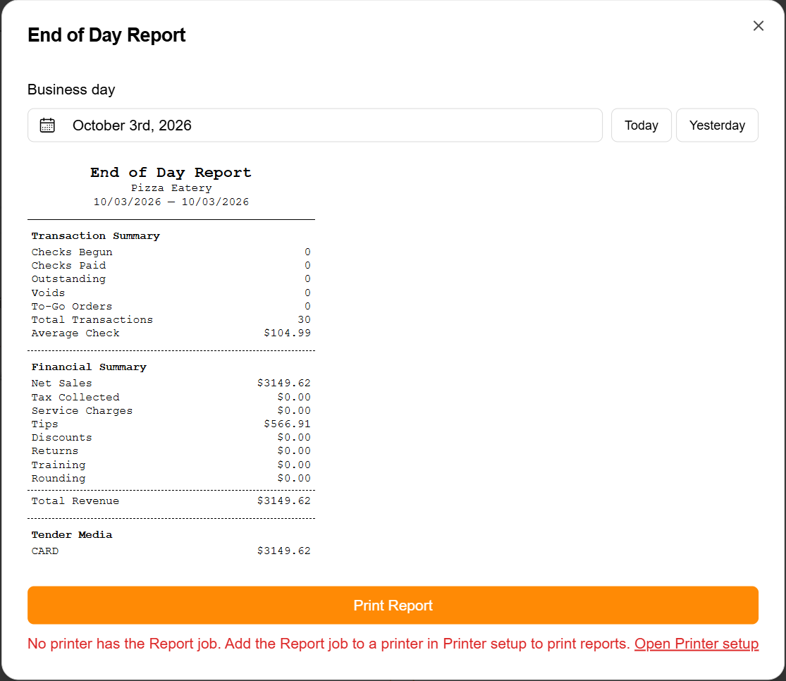Click the Voids row label
This screenshot has width=786, height=681.
[x=48, y=293]
